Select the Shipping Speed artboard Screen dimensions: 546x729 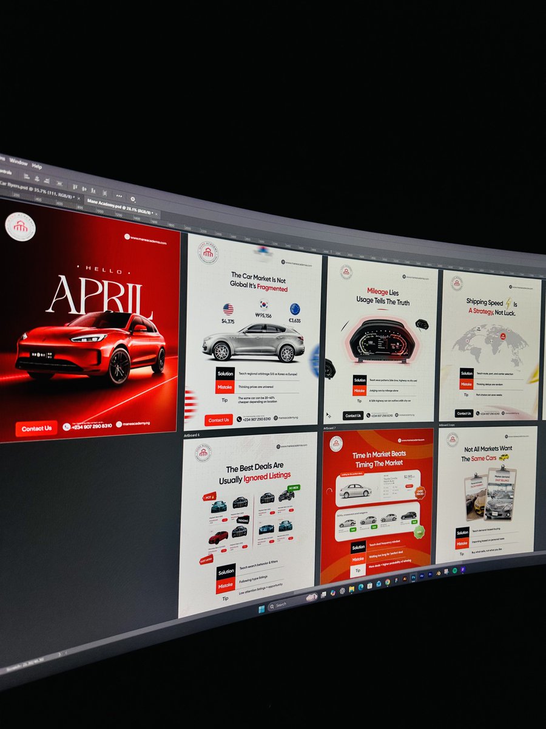(x=490, y=345)
